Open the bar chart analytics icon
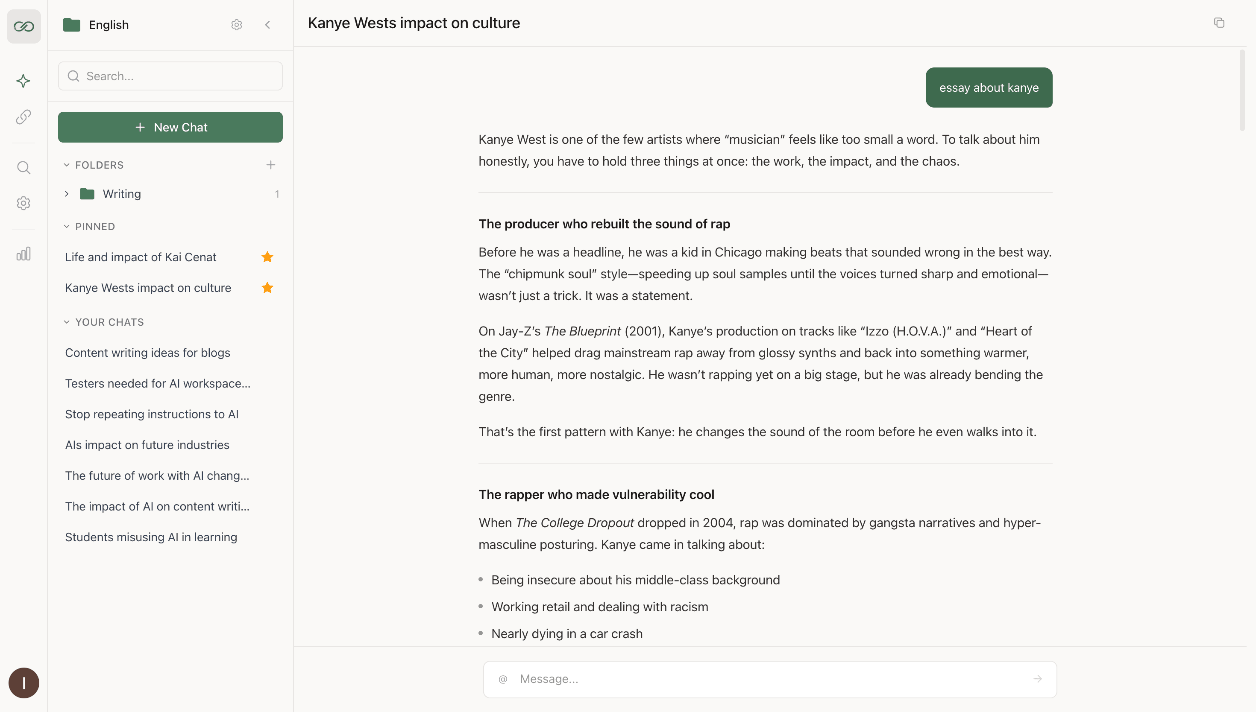This screenshot has width=1256, height=712. point(23,254)
